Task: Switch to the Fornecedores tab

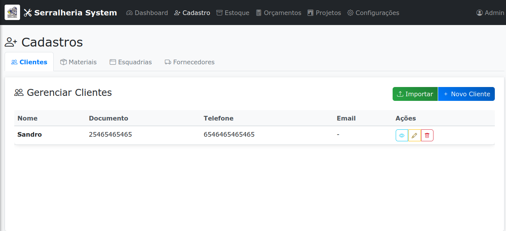Action: [189, 62]
